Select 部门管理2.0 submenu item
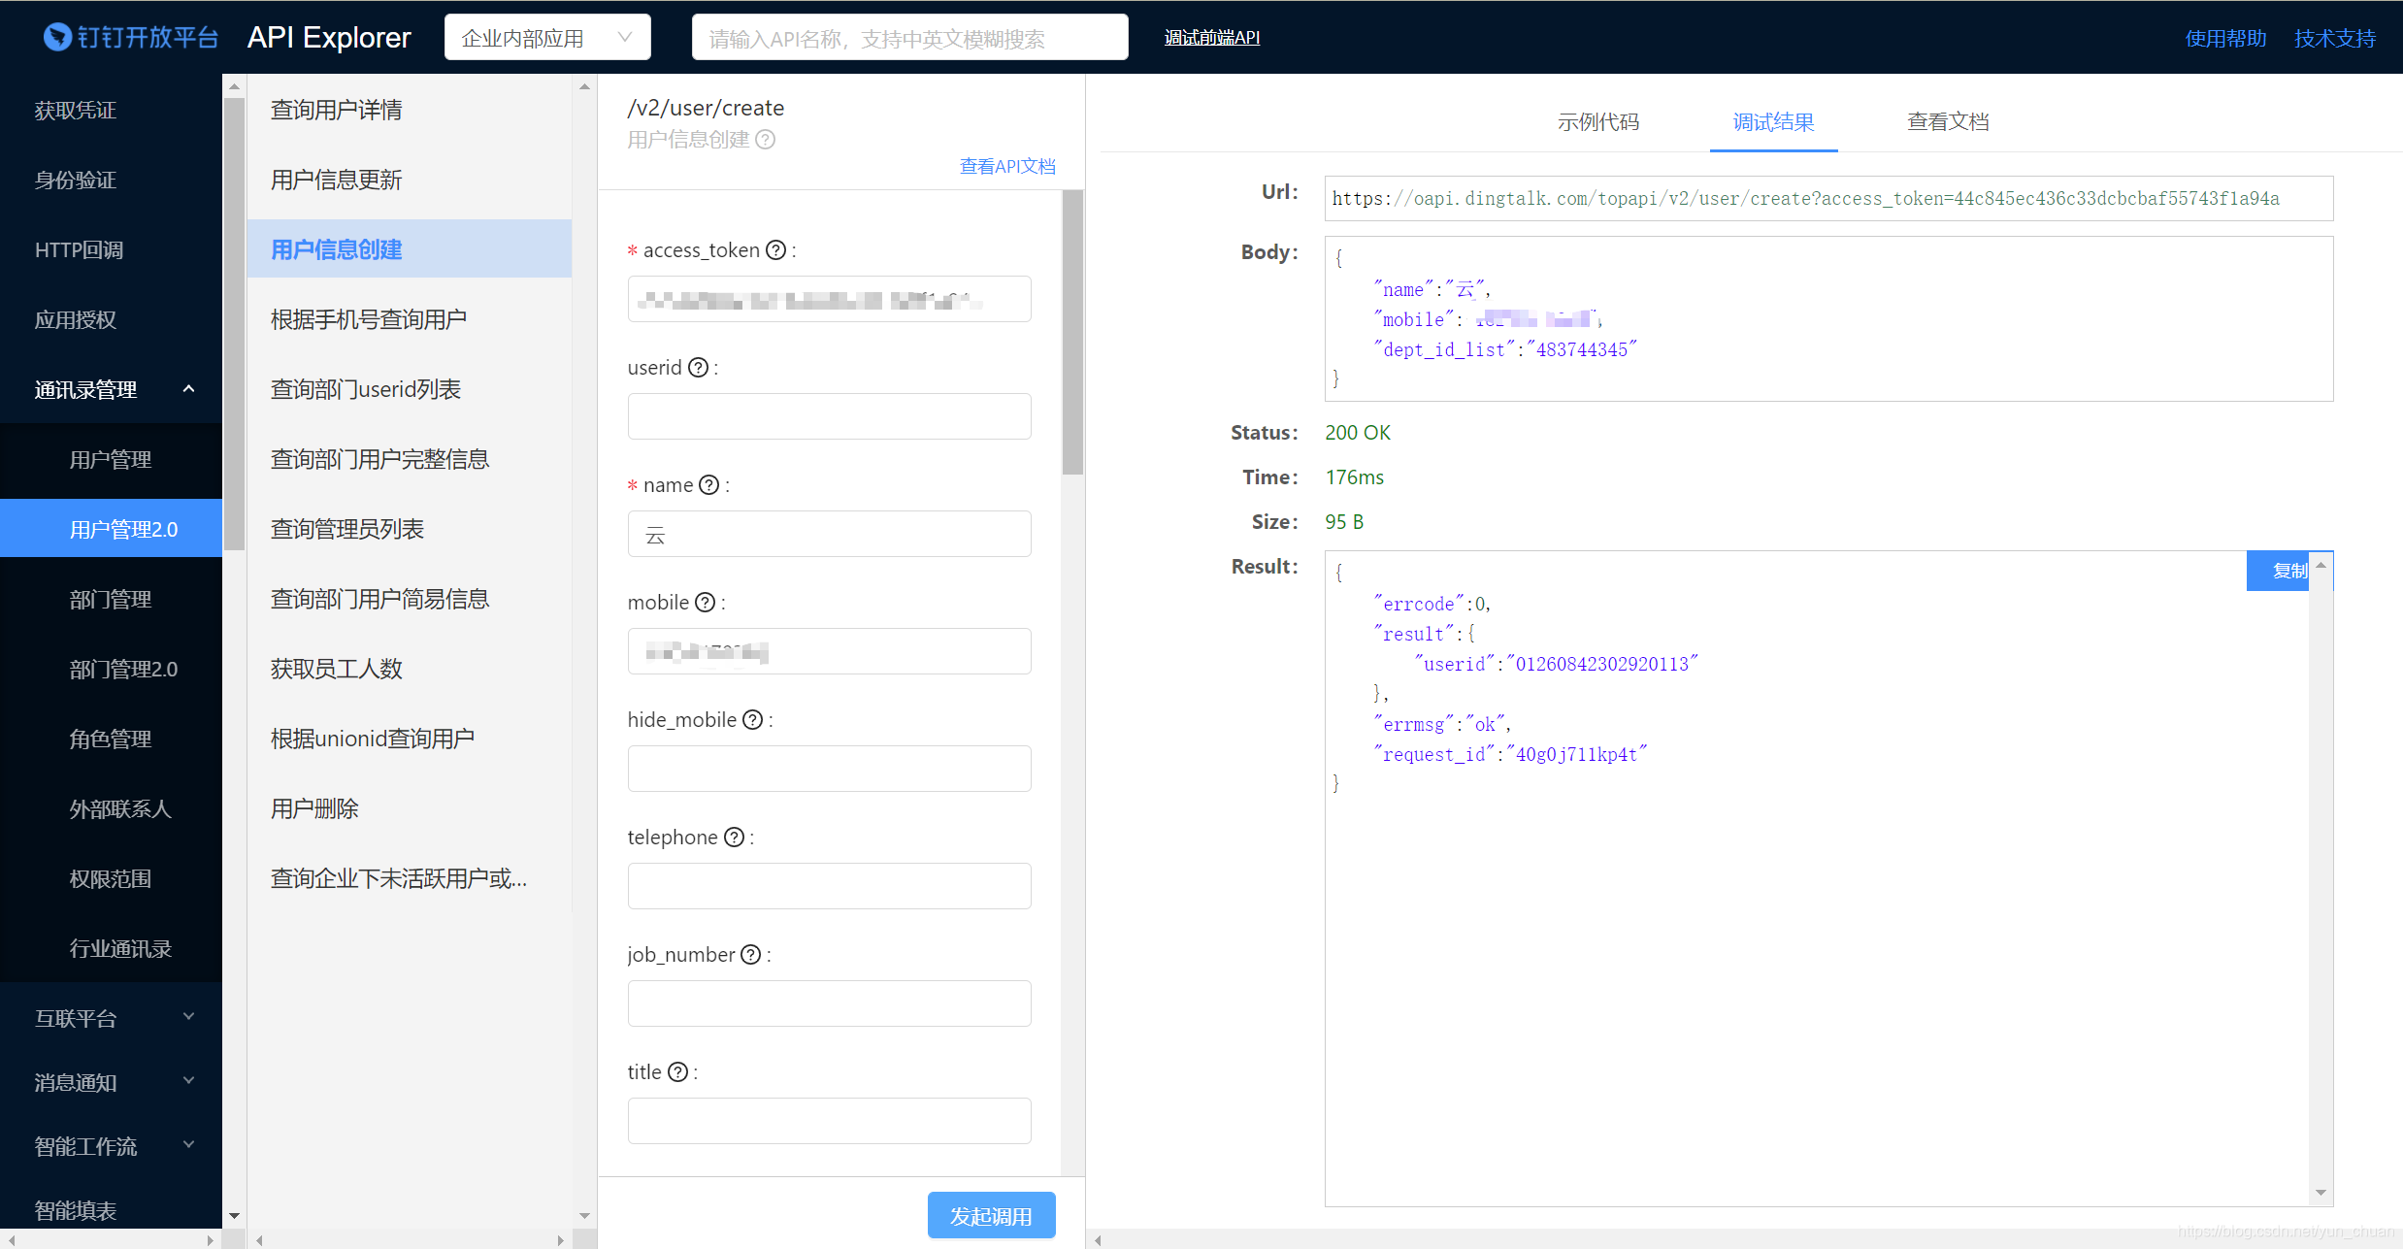This screenshot has height=1249, width=2403. pos(111,669)
